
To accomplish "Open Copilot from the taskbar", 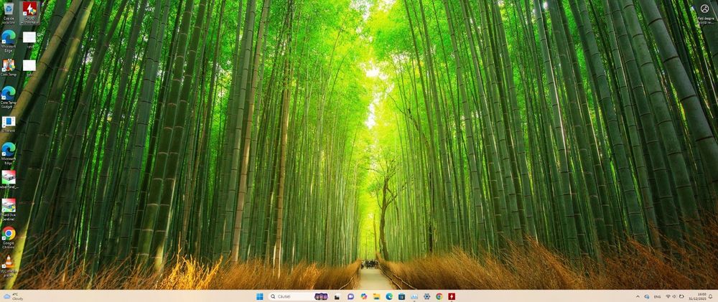I will click(x=363, y=296).
